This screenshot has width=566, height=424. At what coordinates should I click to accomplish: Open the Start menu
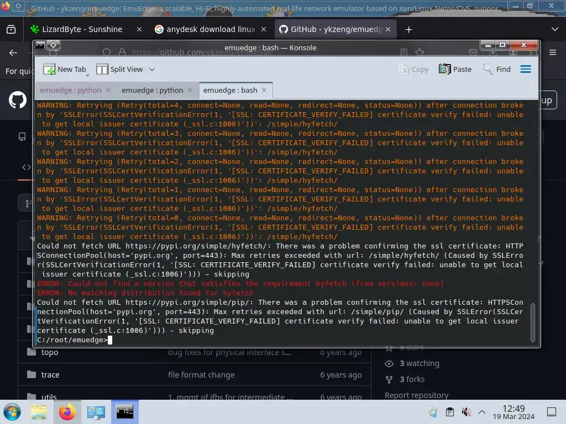[x=12, y=412]
